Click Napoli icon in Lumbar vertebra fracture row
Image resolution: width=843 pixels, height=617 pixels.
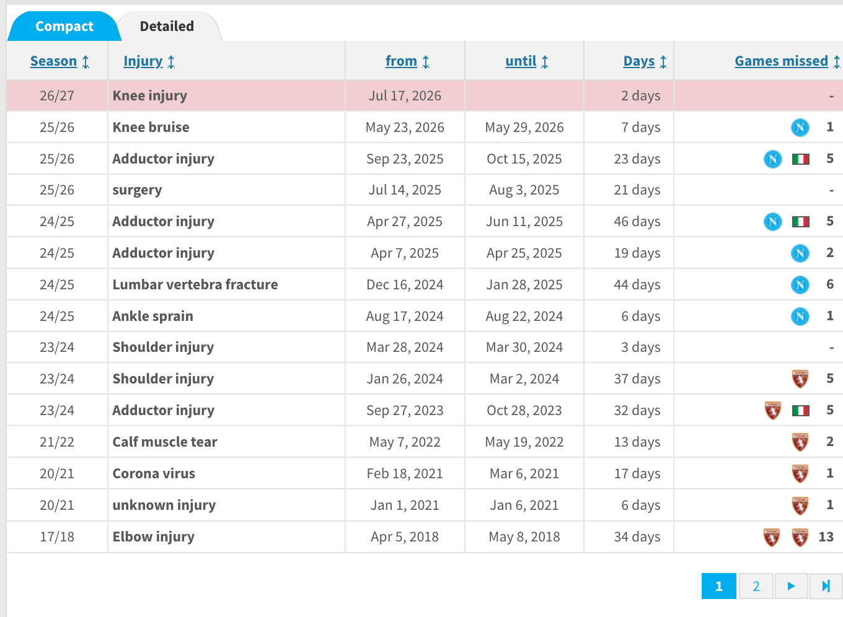(x=800, y=285)
